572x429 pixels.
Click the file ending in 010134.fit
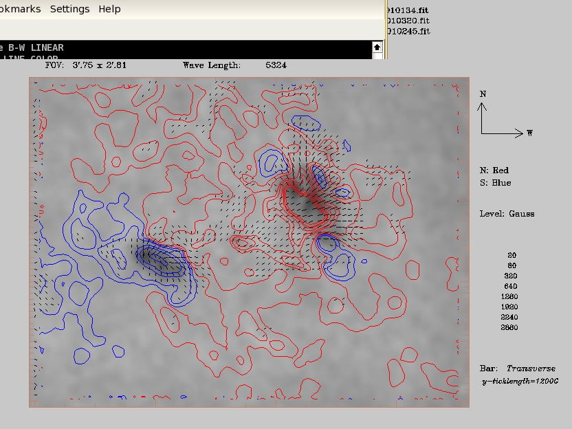(x=408, y=10)
